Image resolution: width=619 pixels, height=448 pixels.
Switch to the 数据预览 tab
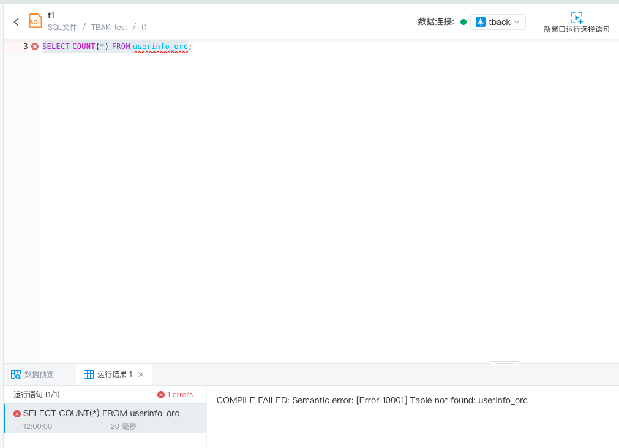pos(33,374)
